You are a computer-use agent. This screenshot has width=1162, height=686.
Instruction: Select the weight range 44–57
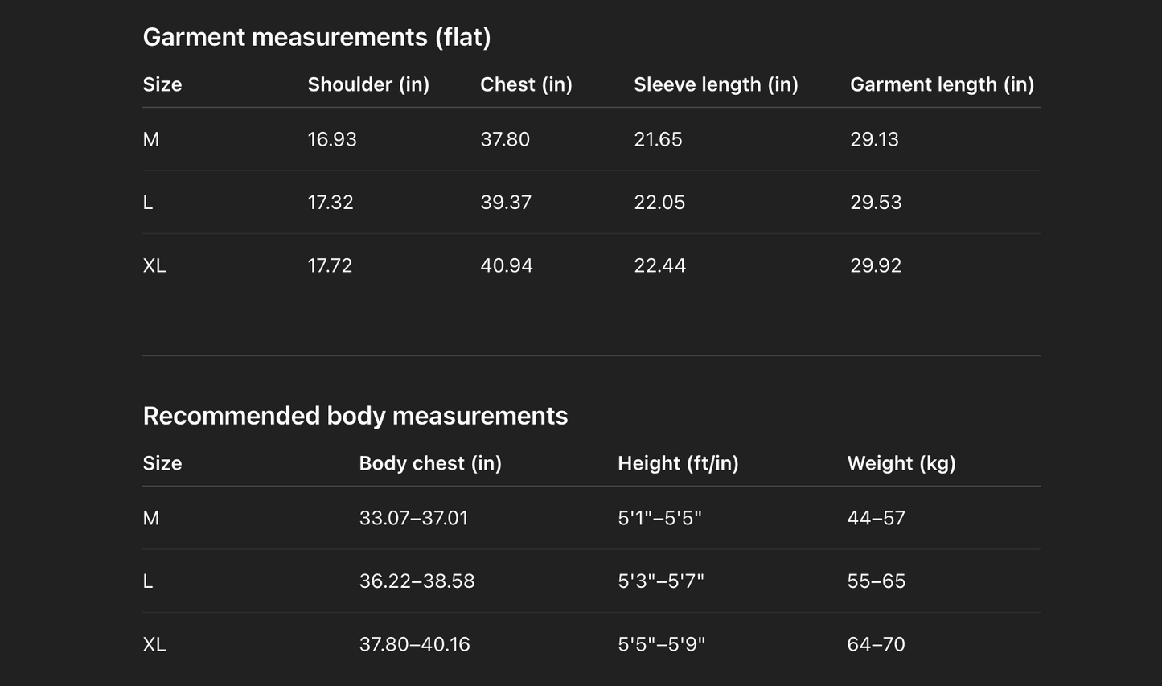[x=876, y=518]
